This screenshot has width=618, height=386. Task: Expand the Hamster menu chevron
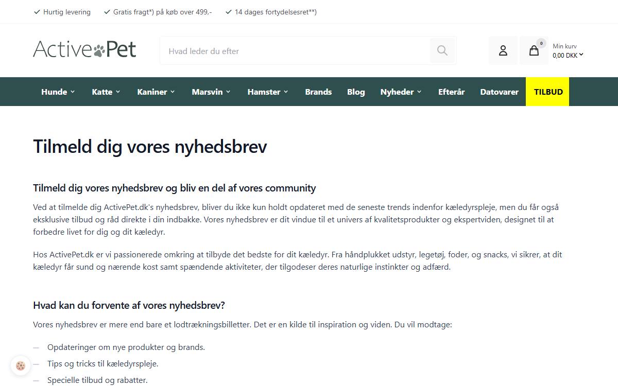pos(286,92)
